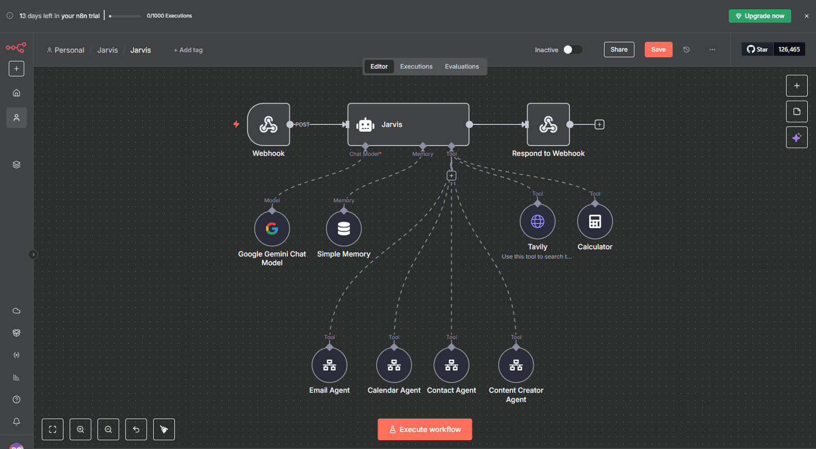Open the AI assistant sparkle button

tap(796, 137)
